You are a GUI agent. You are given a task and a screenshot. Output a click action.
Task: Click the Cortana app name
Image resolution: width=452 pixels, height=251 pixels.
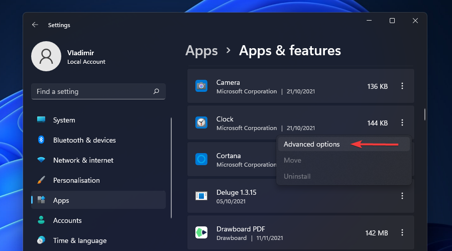tap(229, 156)
